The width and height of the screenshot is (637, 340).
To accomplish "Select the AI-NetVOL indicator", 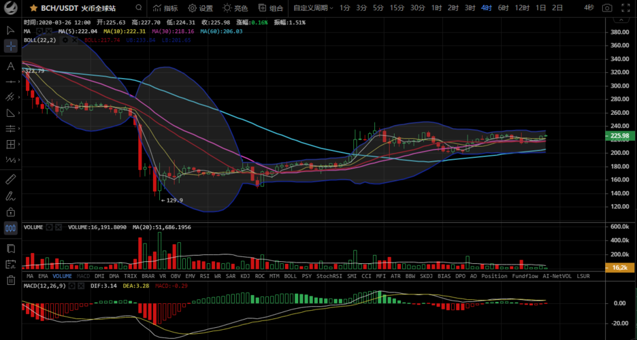I will pyautogui.click(x=557, y=276).
